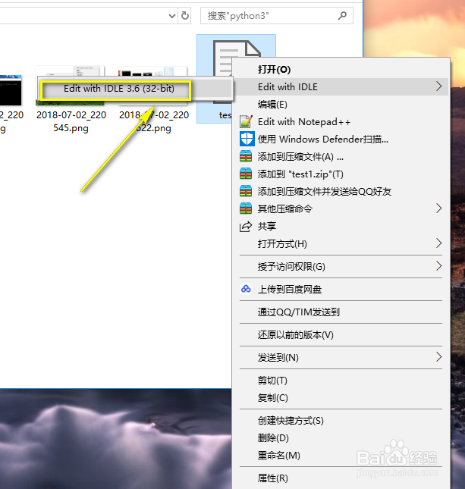Click the archive icon beside 添加到压缩文件并发送给QQ好友

click(x=246, y=191)
